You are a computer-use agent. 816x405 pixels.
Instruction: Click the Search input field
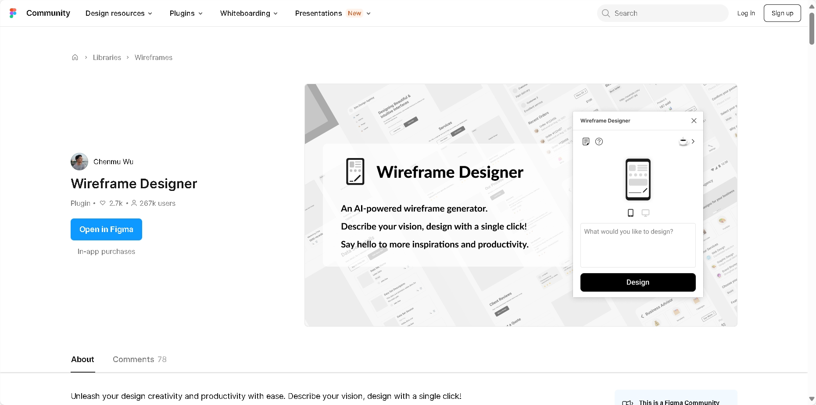tap(663, 13)
